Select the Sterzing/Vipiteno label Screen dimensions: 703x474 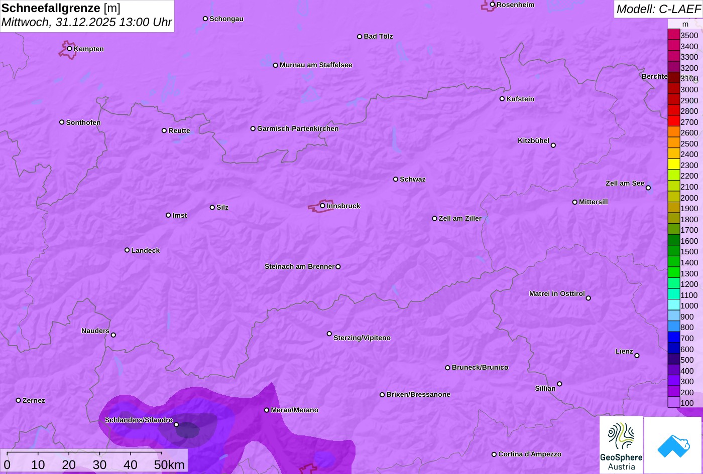(x=362, y=338)
